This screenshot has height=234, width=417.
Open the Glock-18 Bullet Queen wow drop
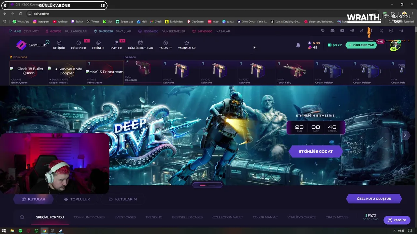(x=29, y=73)
